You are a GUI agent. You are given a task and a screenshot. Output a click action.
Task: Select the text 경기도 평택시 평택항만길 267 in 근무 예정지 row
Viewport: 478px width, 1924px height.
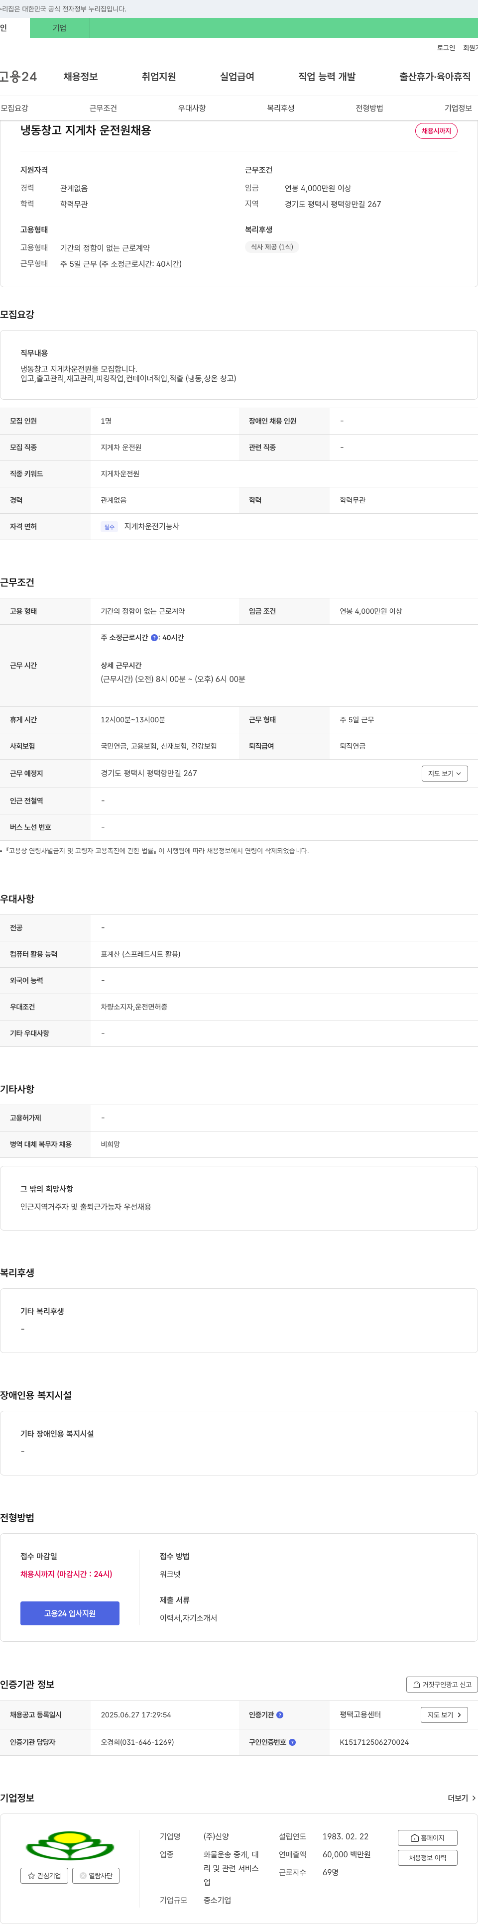click(x=148, y=774)
